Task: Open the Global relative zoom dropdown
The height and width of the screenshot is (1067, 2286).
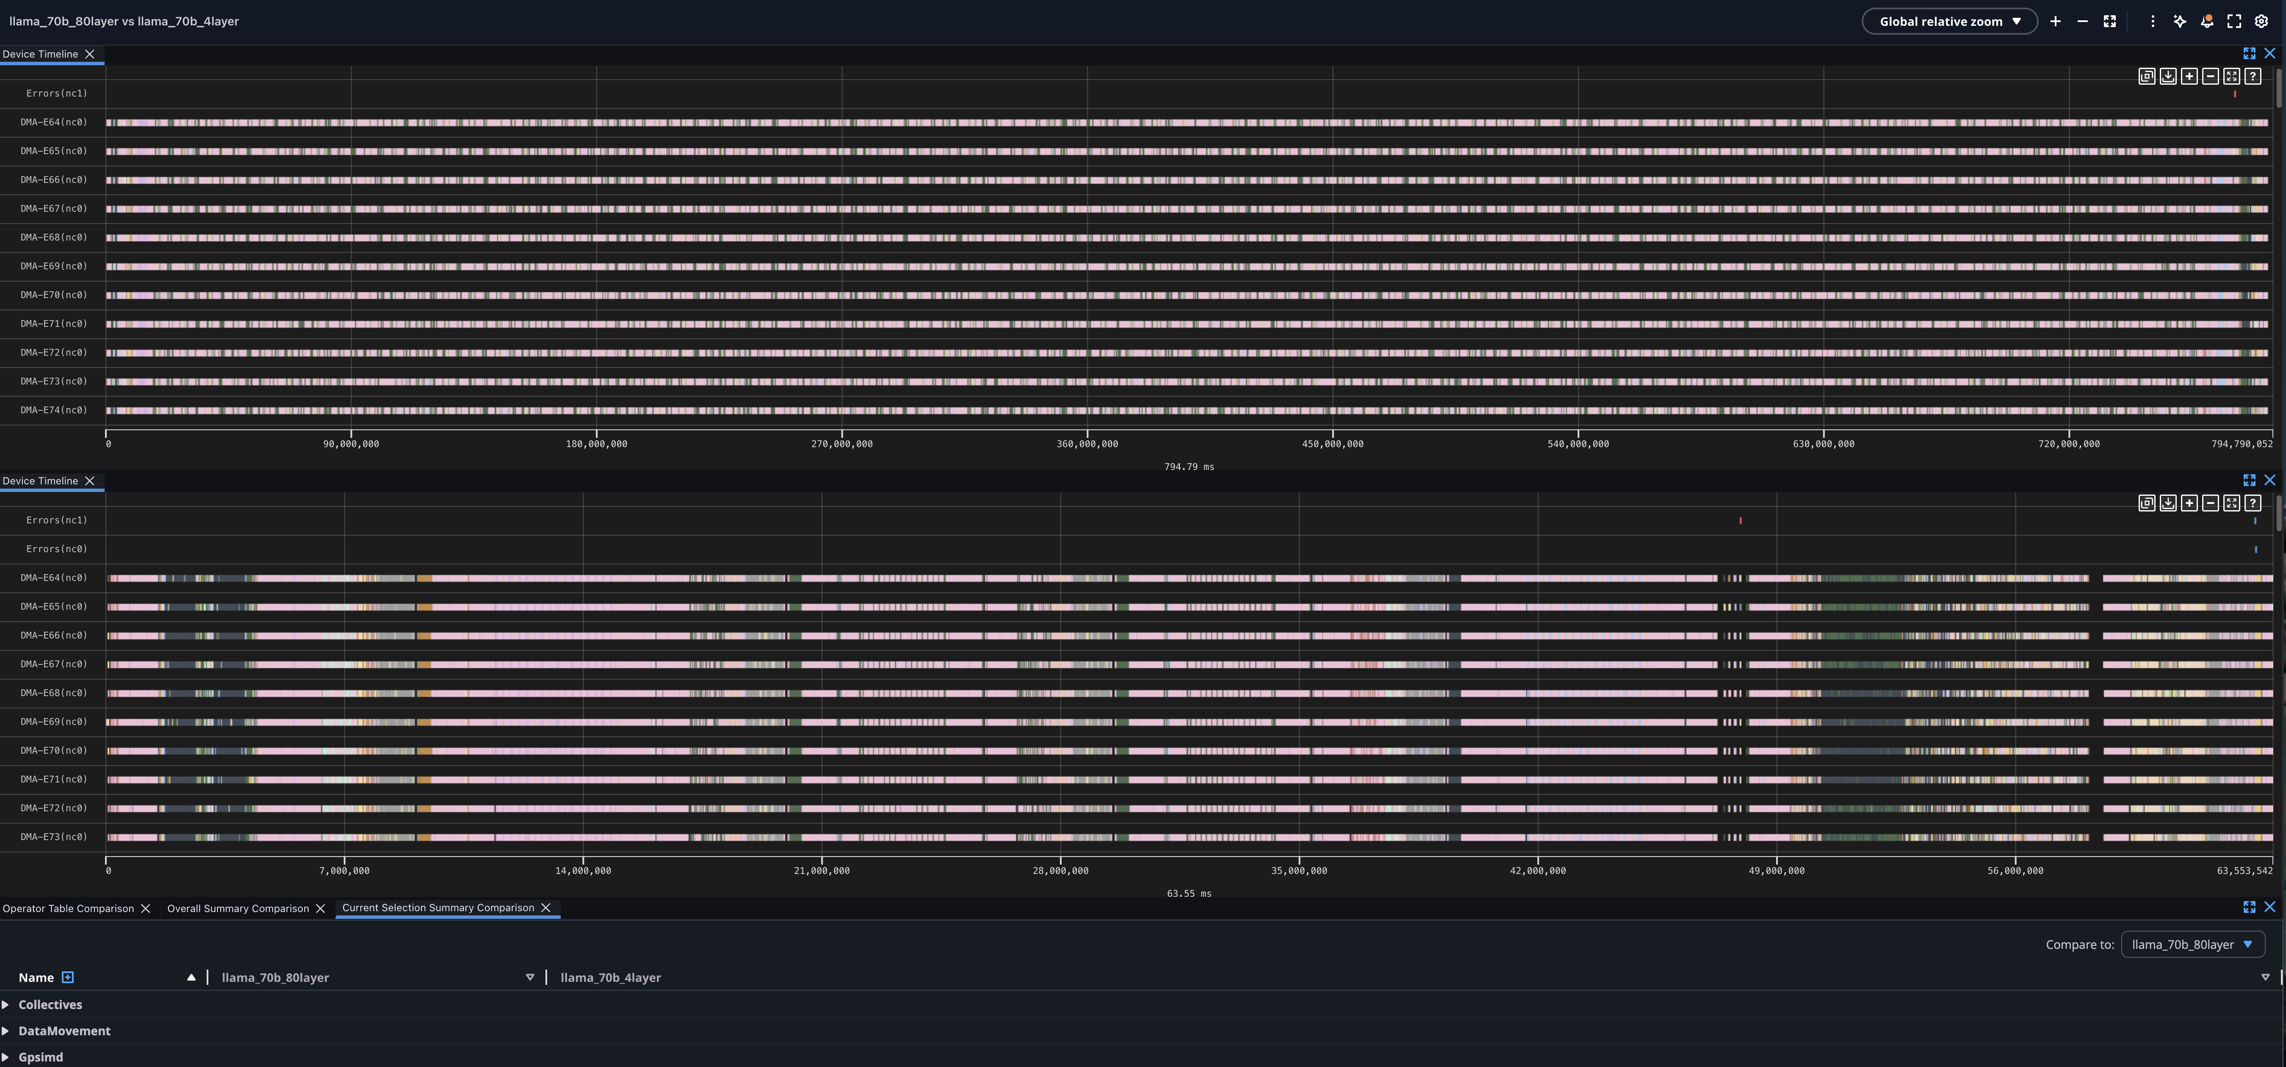Action: 1949,21
